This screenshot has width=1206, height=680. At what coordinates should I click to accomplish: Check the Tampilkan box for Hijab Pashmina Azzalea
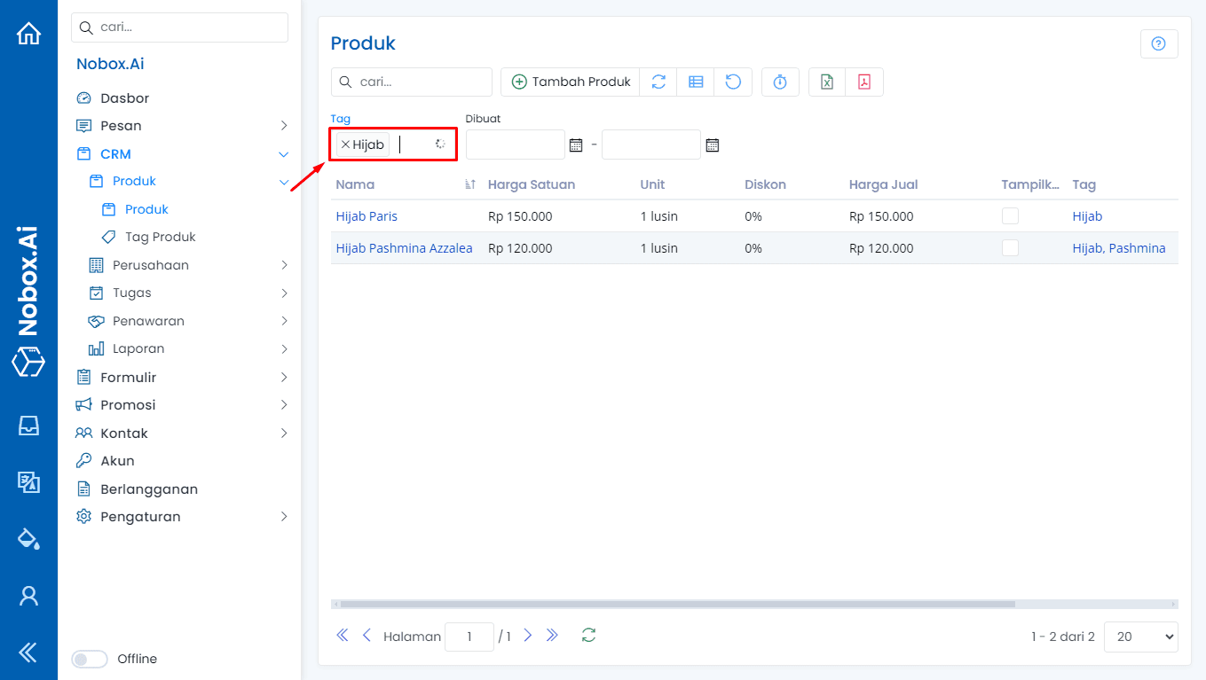[x=1010, y=248]
